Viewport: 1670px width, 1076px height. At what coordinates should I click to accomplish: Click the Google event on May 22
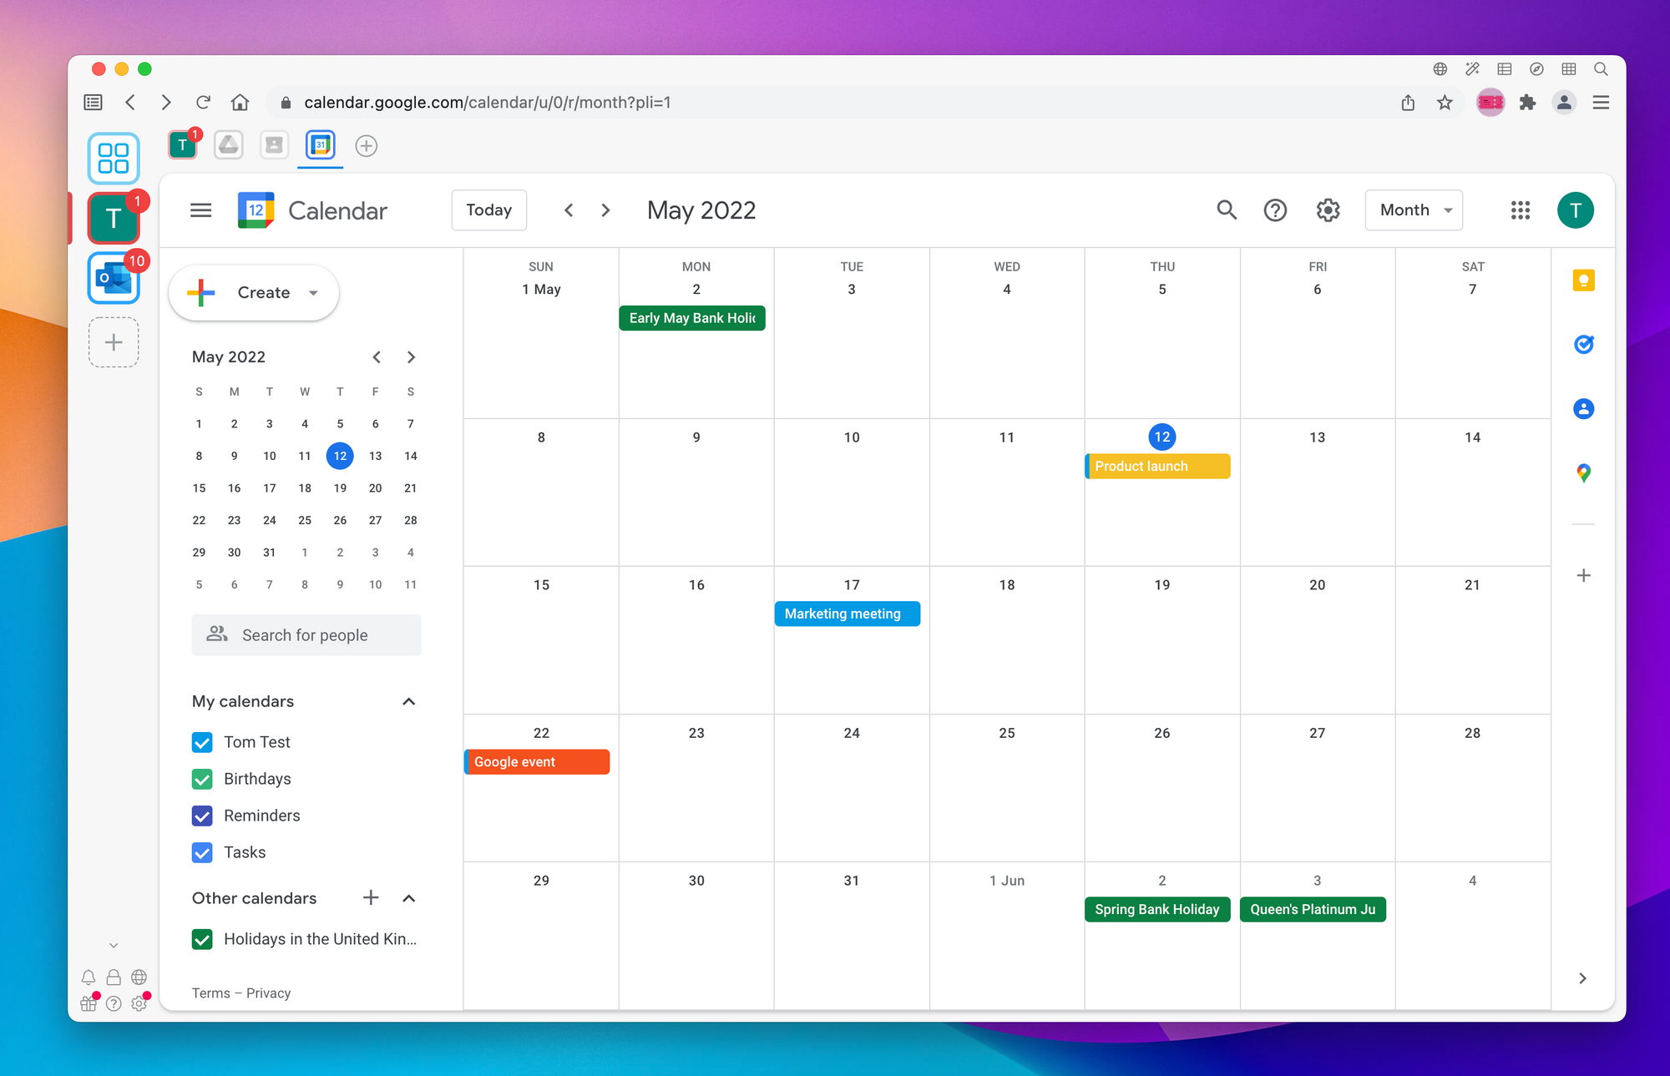click(x=535, y=760)
